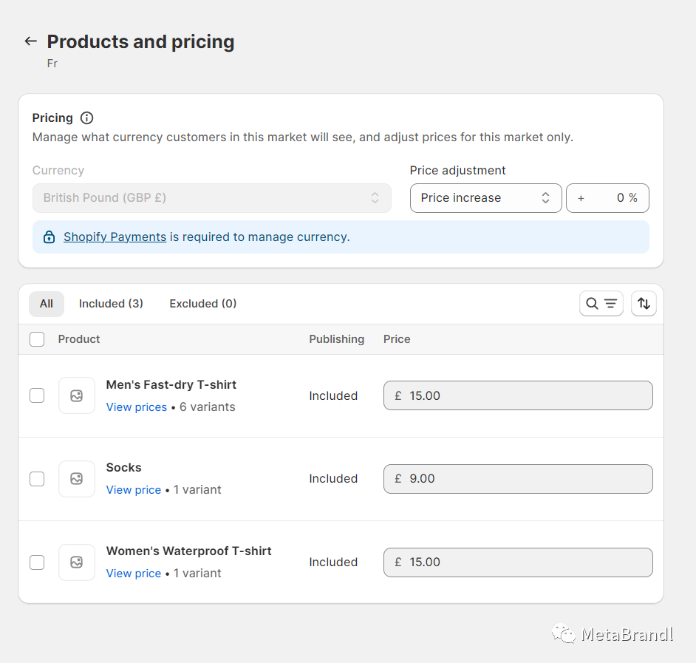Click the Socks product image placeholder
696x663 pixels.
[x=77, y=479]
